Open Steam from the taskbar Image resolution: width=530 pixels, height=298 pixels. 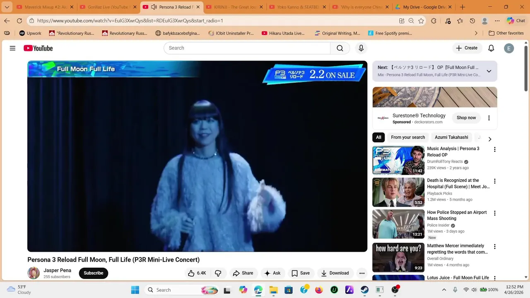[x=364, y=290]
